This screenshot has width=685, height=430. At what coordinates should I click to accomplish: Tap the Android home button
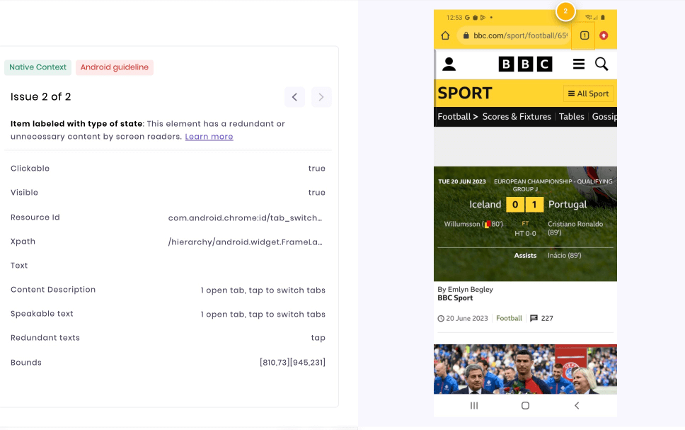526,406
